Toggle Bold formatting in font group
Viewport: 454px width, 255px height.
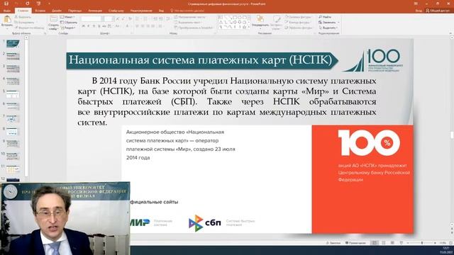click(x=84, y=26)
